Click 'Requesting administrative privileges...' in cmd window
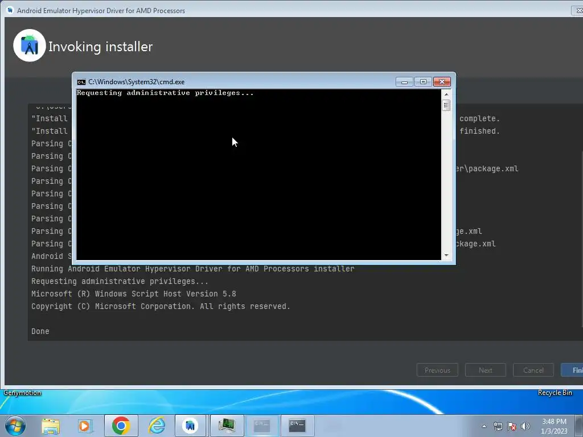The image size is (583, 437). (165, 93)
